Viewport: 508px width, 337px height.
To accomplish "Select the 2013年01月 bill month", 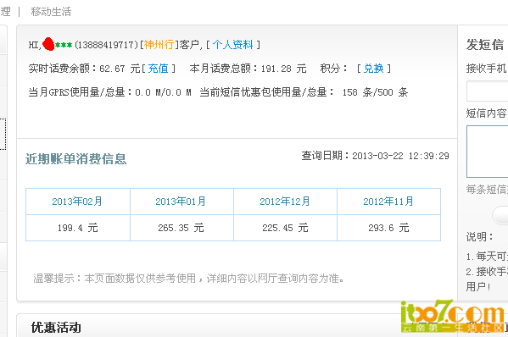I will pos(181,202).
